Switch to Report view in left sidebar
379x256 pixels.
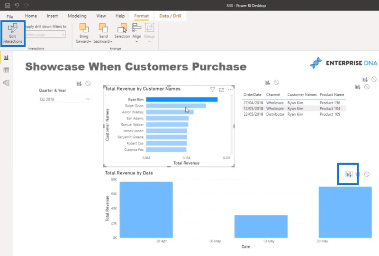(6, 57)
